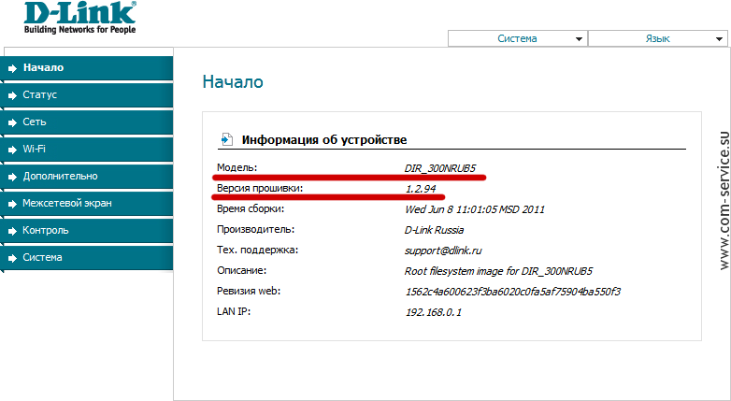Click firmware version 1.2.94
This screenshot has width=731, height=401.
[x=421, y=189]
